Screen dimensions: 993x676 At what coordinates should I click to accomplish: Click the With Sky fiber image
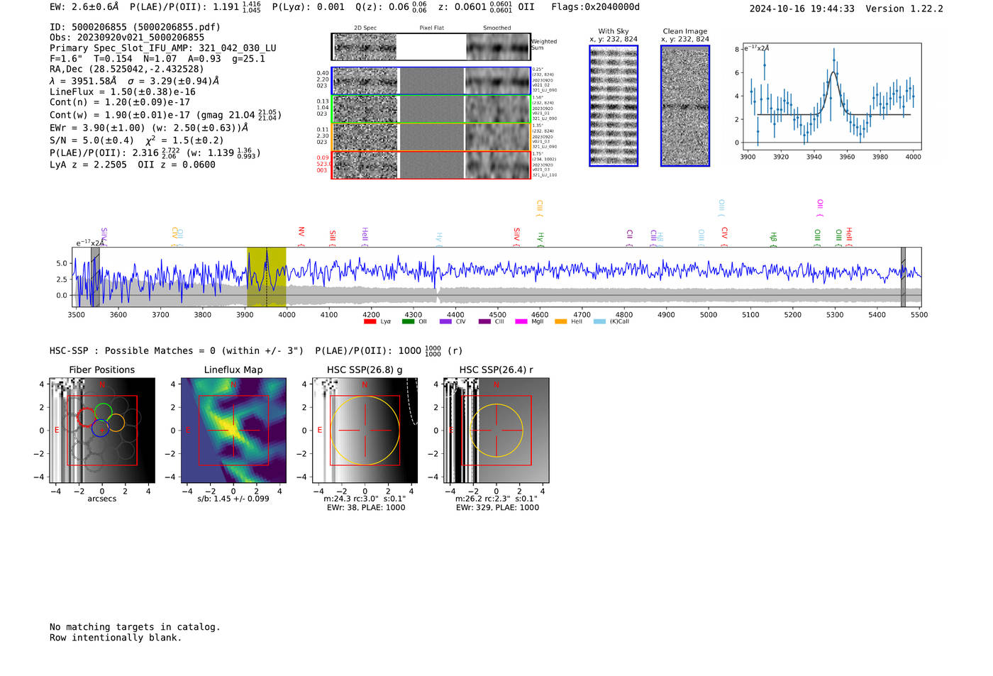(614, 106)
